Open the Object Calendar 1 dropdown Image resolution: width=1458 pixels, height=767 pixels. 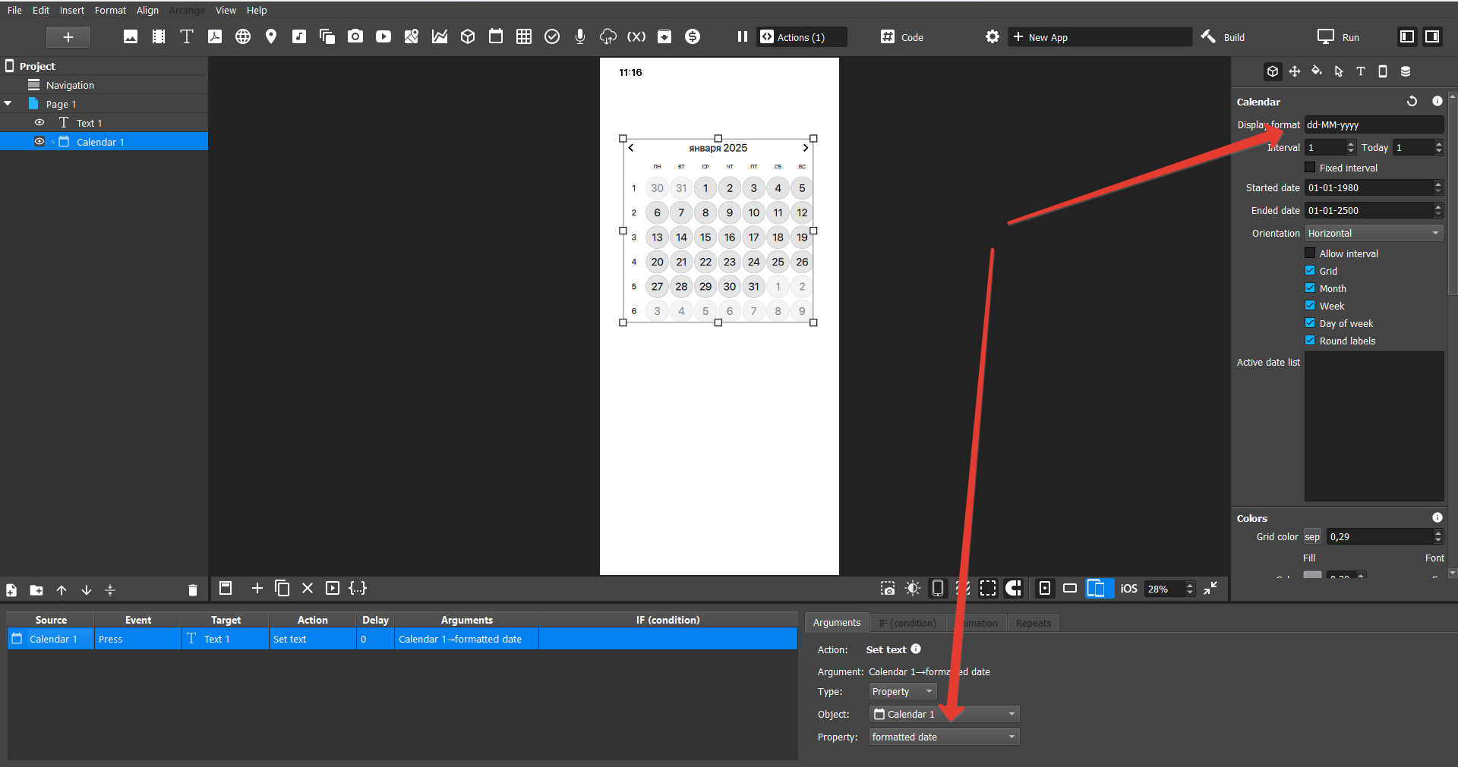tap(944, 714)
